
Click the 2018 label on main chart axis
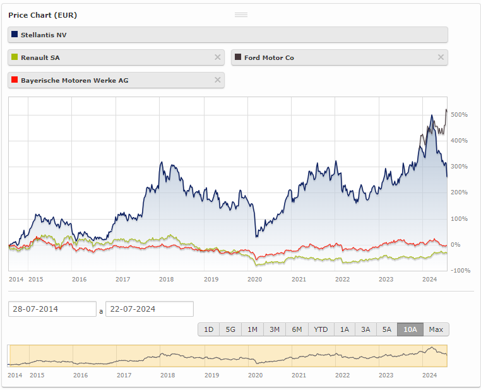[x=166, y=280]
